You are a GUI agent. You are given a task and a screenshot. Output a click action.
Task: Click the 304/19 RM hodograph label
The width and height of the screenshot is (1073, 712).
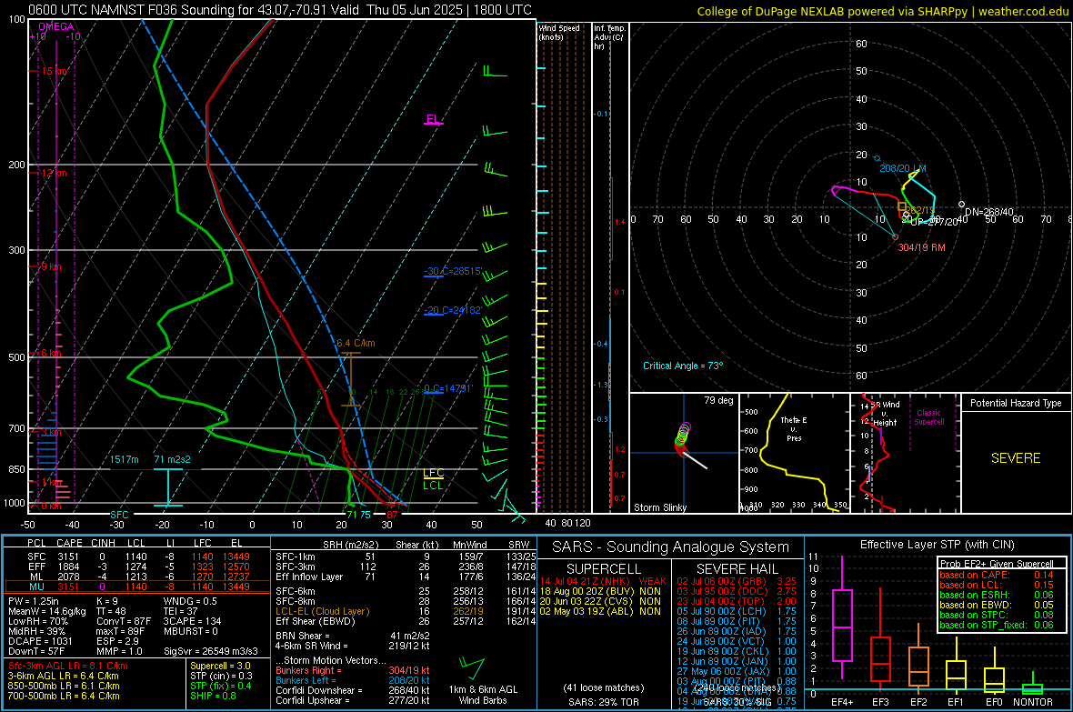point(921,247)
